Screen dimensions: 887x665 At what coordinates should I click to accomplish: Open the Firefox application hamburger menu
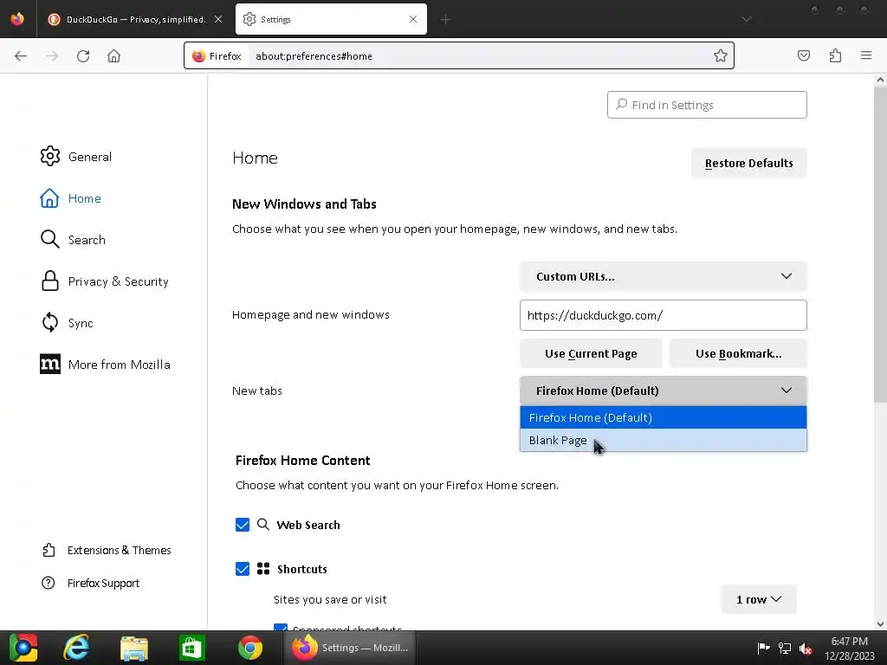click(866, 55)
